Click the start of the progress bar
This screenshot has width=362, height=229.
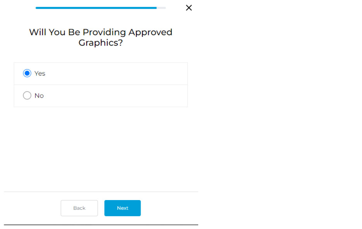(x=37, y=8)
